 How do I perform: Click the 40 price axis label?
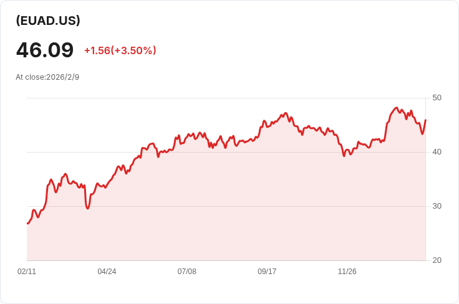[x=437, y=152]
